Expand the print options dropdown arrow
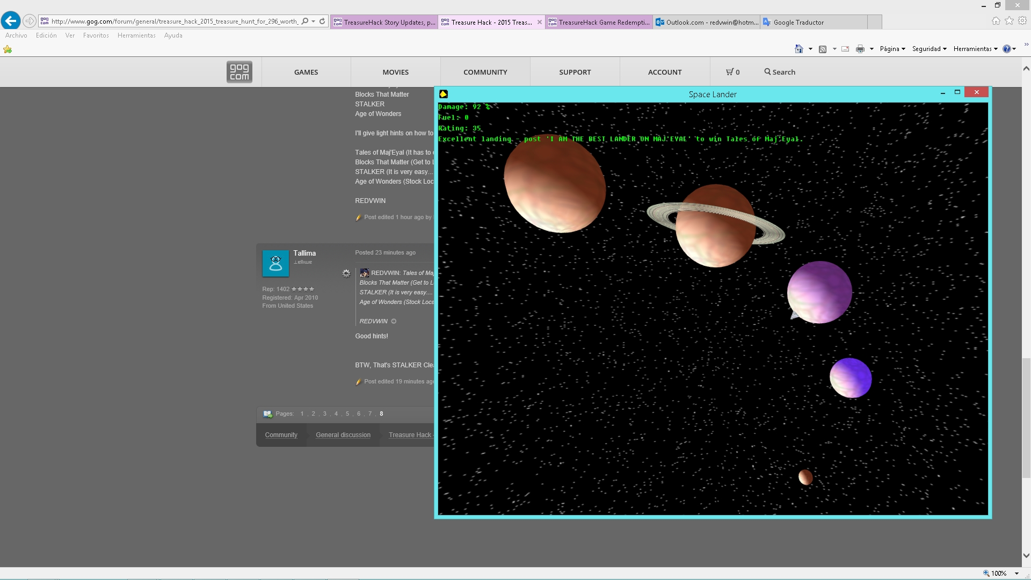Viewport: 1031px width, 580px height. (872, 49)
